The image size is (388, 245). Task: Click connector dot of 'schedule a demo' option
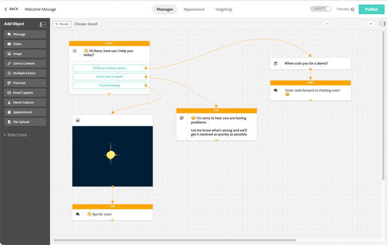tap(146, 68)
